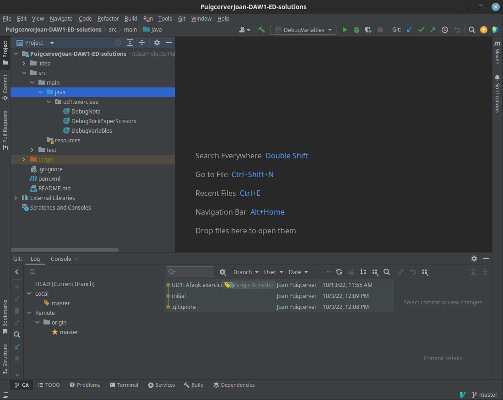
Task: Open Notifications tool window
Action: click(x=497, y=94)
